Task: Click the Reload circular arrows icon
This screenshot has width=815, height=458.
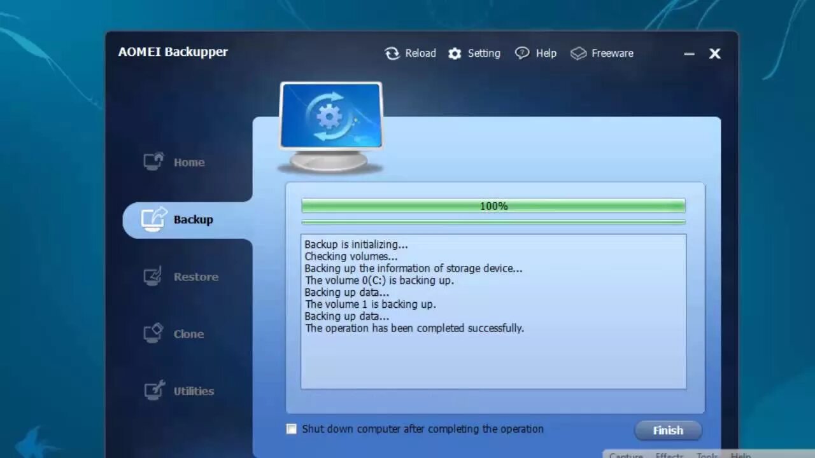Action: 392,53
